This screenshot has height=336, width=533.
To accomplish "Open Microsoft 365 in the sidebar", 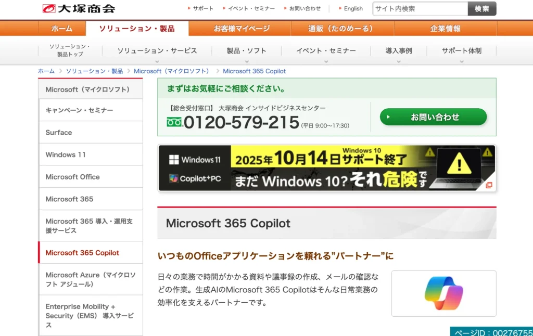I will click(x=91, y=199).
